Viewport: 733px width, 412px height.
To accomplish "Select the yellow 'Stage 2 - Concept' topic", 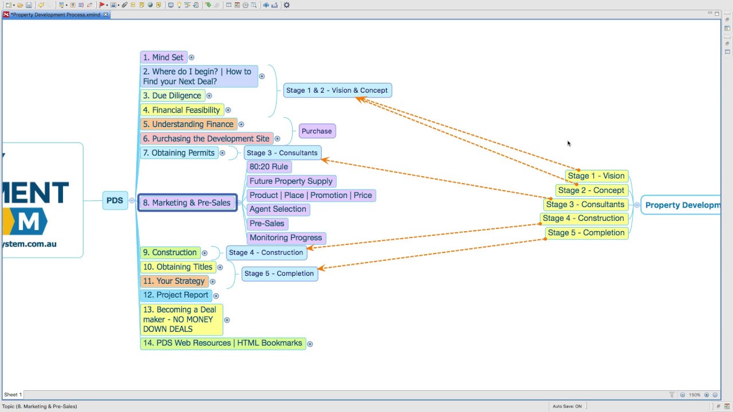I will [591, 190].
